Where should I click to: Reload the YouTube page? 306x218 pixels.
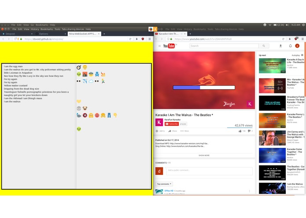283,39
